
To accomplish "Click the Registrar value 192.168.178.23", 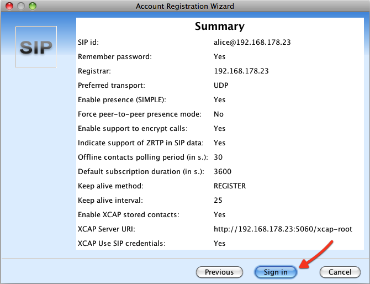I will click(240, 71).
